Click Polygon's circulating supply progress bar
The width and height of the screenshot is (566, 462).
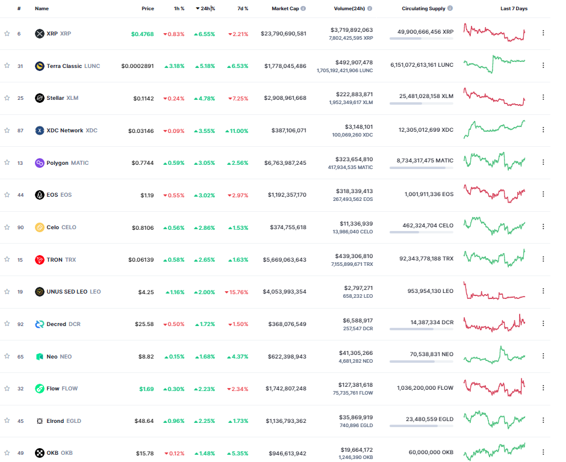[421, 168]
